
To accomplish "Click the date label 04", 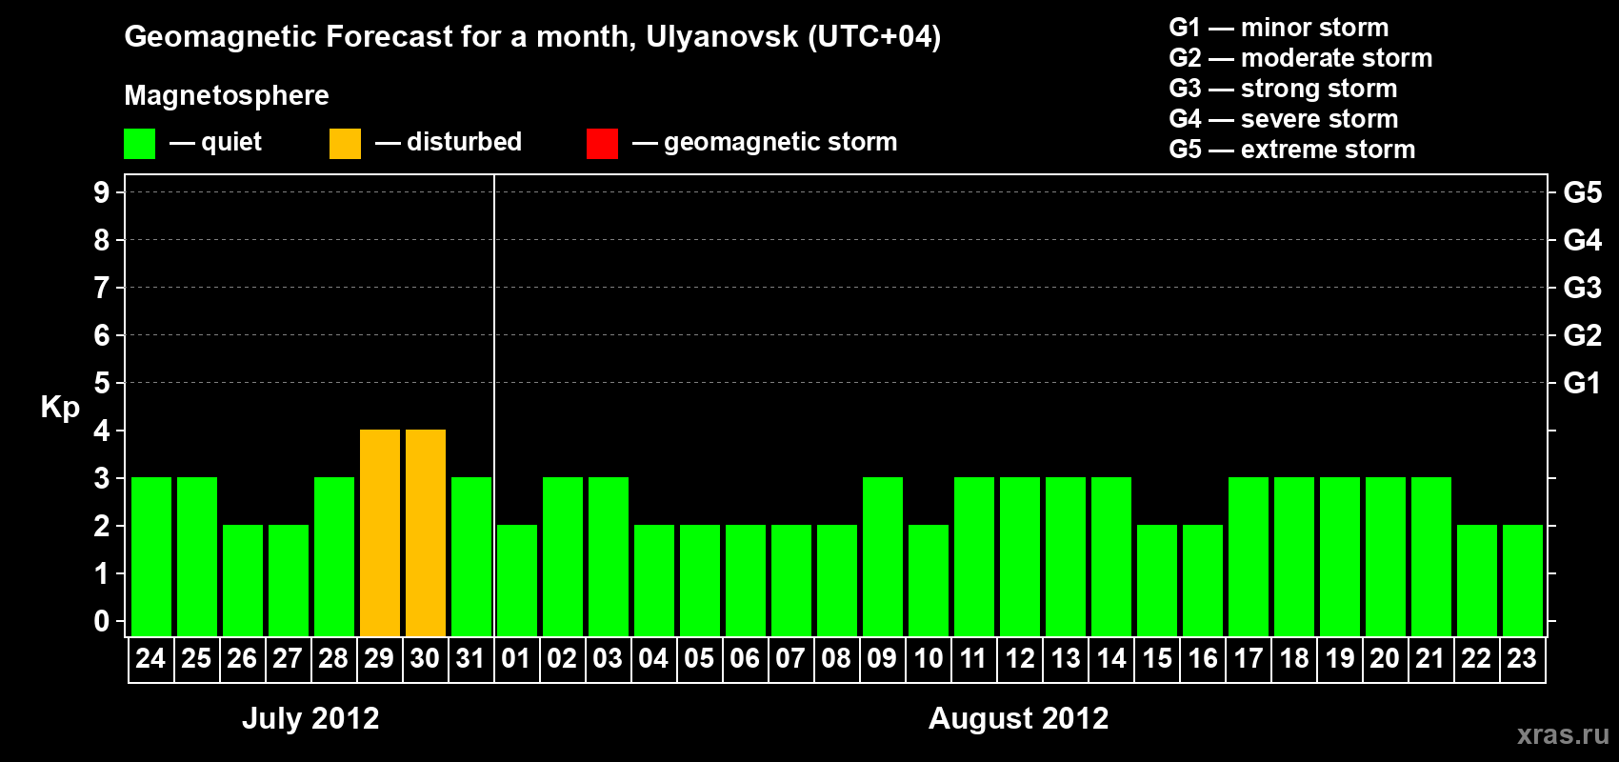I will [653, 658].
